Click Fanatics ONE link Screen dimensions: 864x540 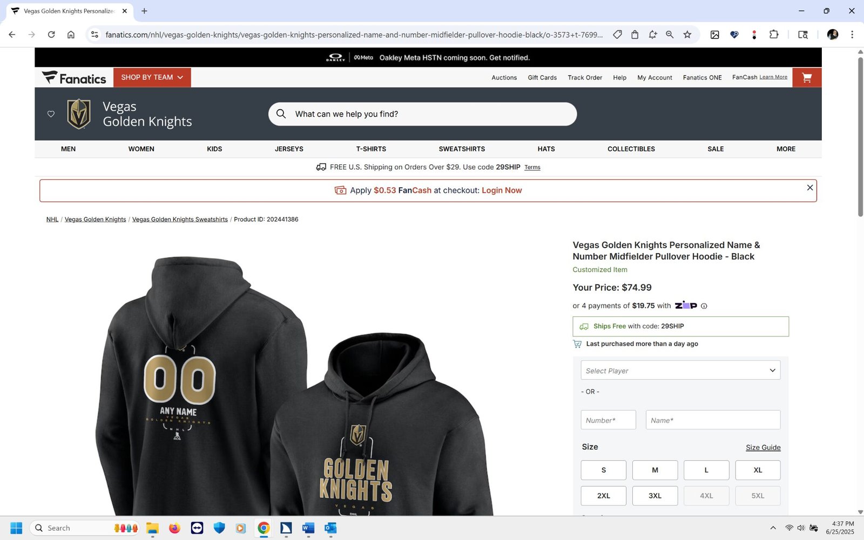(x=702, y=78)
